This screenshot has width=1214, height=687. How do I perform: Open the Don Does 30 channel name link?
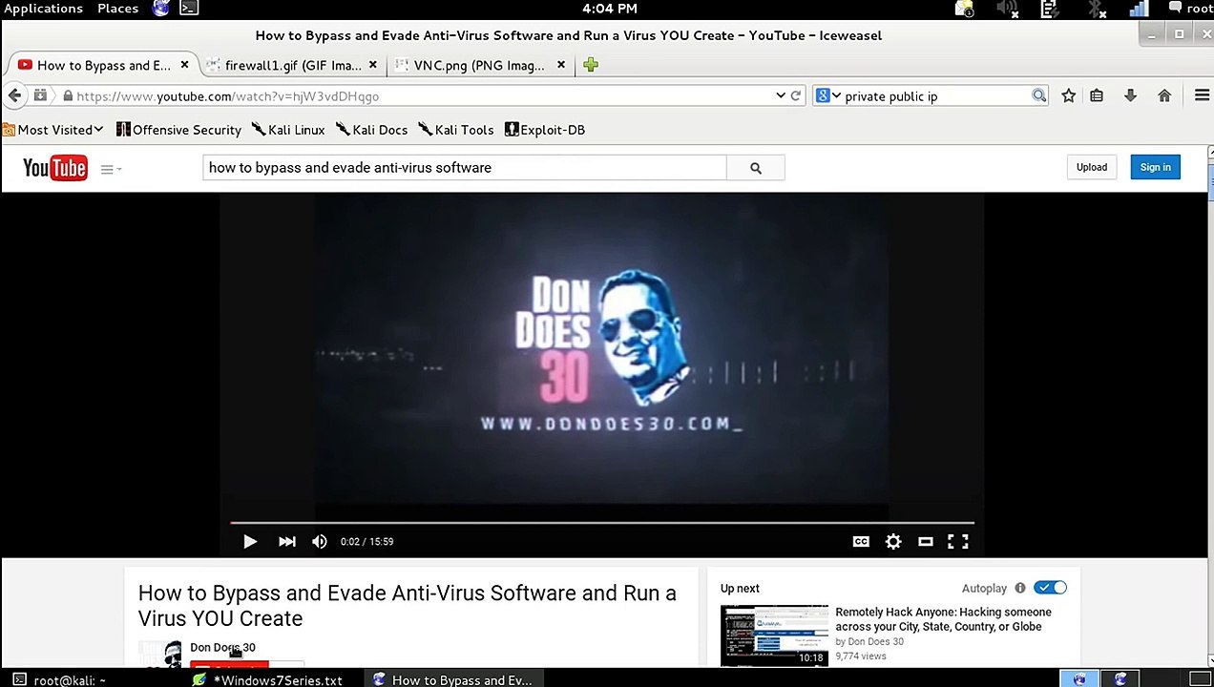click(222, 647)
